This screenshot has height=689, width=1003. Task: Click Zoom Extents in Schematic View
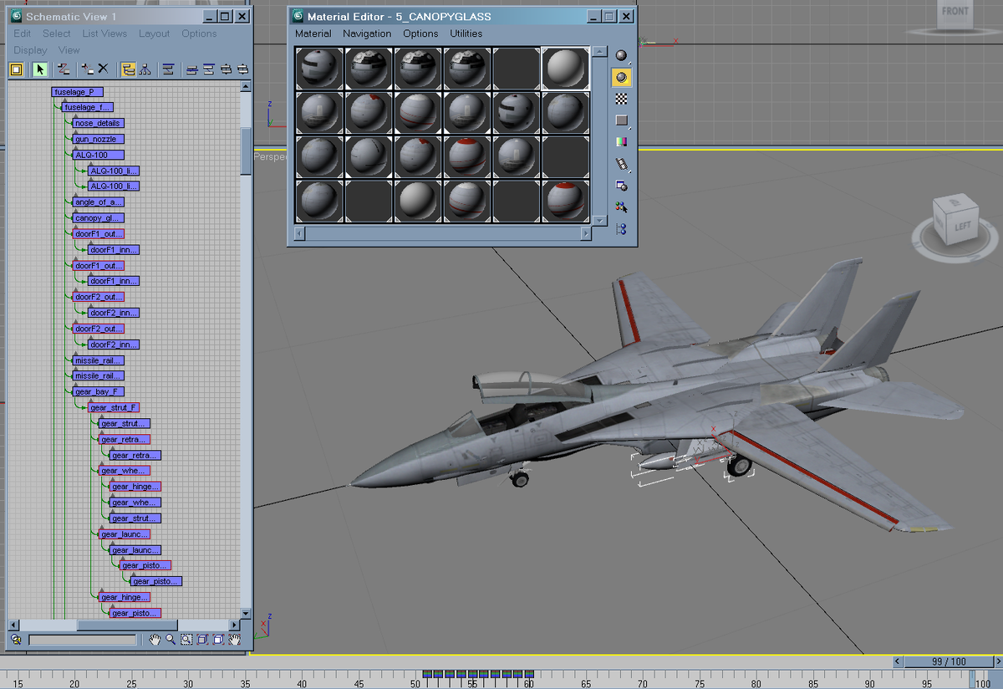pos(202,640)
